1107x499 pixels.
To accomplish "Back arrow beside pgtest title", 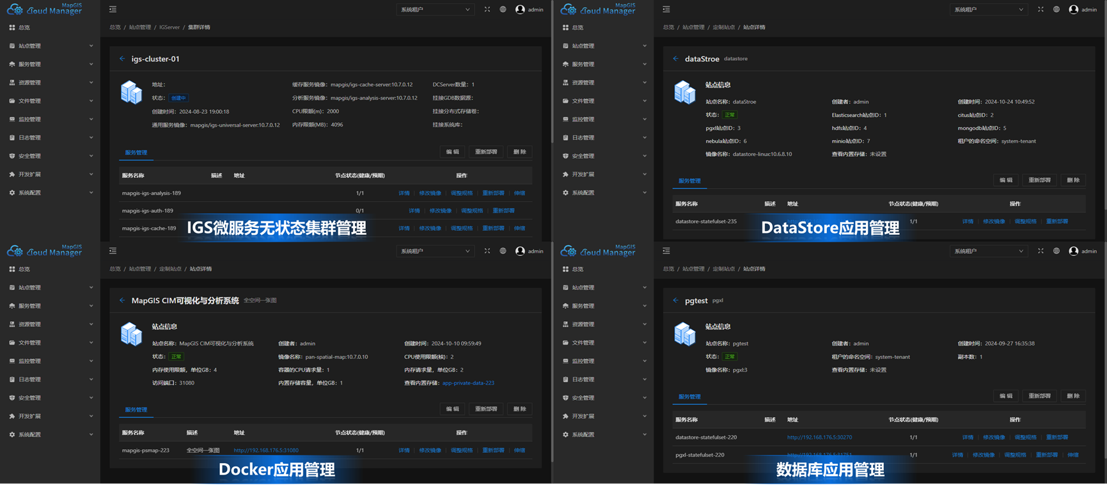I will [676, 300].
